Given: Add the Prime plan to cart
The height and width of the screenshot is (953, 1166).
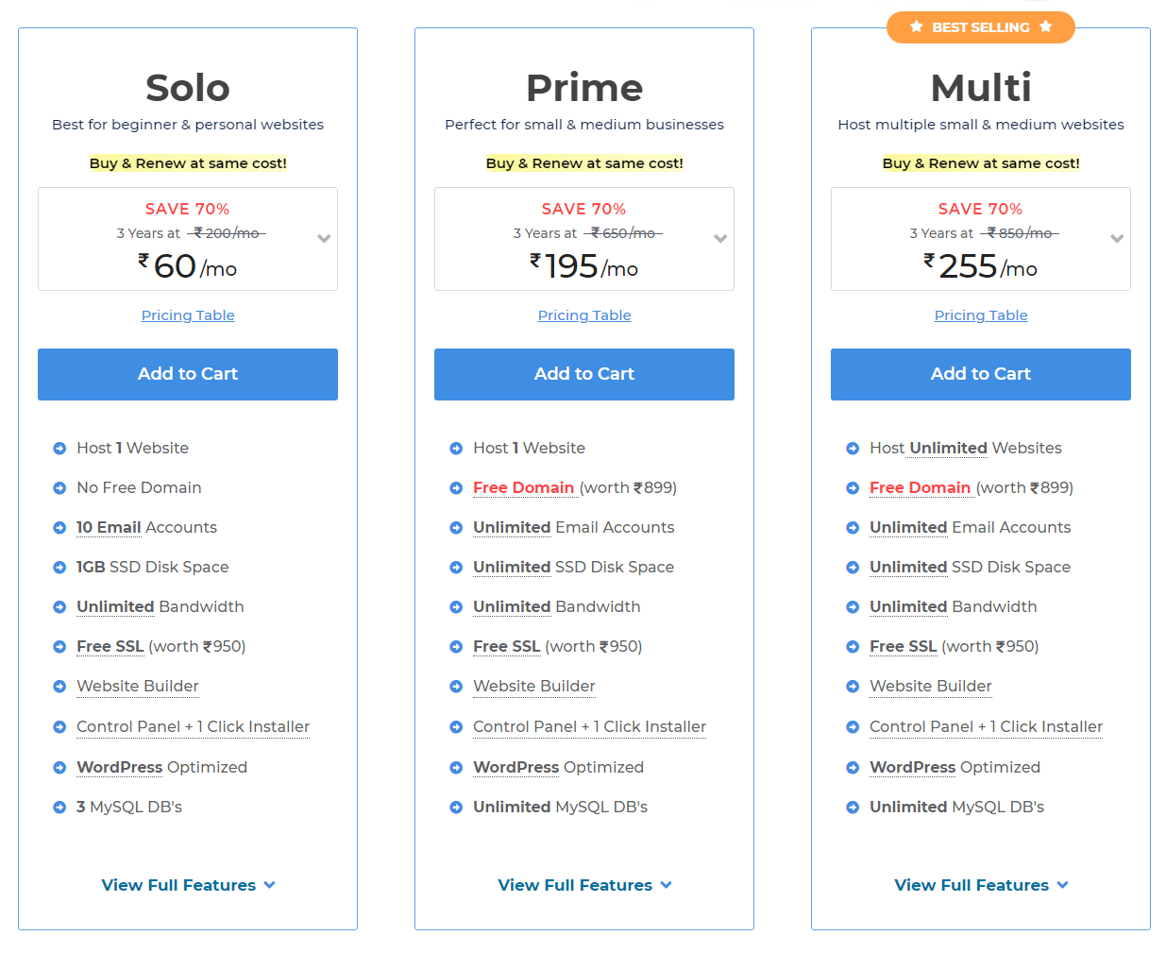Looking at the screenshot, I should (x=584, y=374).
